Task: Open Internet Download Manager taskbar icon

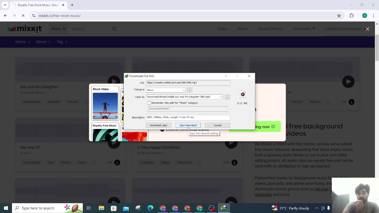Action: coord(224,208)
